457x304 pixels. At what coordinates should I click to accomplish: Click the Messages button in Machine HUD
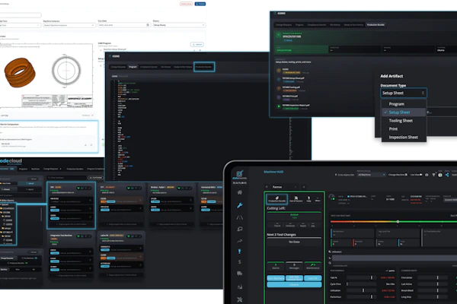294,266
